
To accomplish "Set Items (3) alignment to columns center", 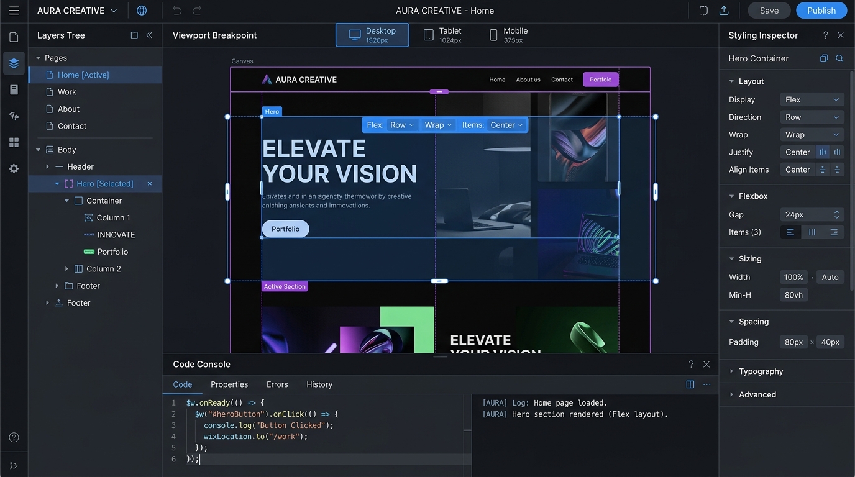I will pyautogui.click(x=812, y=232).
